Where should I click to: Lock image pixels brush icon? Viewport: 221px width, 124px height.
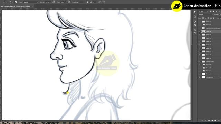tap(206, 18)
